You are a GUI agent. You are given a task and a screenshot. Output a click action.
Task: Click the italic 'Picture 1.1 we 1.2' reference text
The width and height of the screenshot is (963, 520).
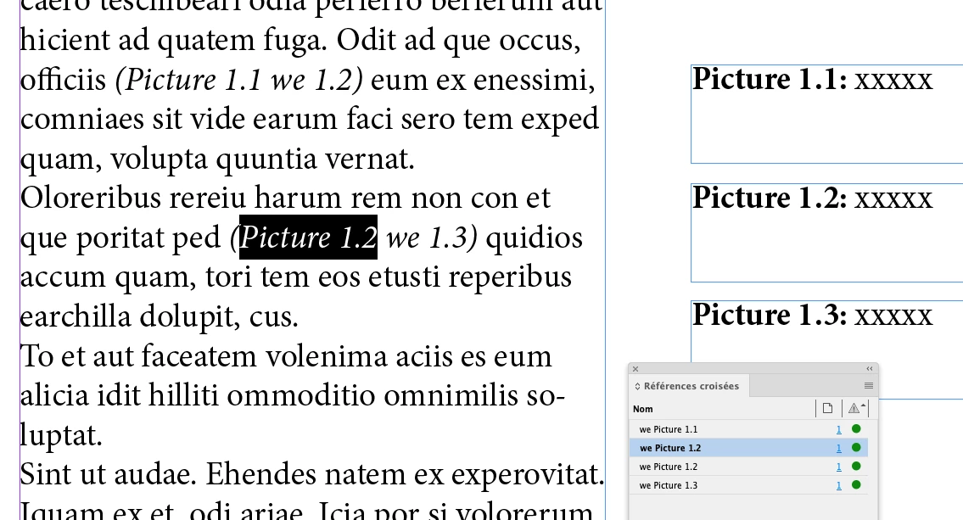click(x=239, y=80)
